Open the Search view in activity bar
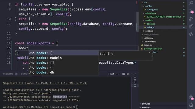The image size is (195, 109). click(x=191, y=3)
